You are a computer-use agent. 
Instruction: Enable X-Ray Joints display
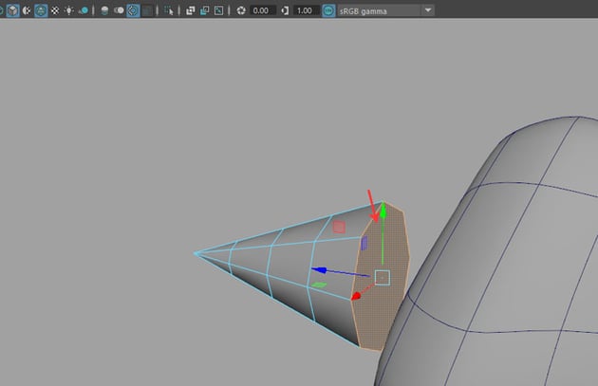218,10
